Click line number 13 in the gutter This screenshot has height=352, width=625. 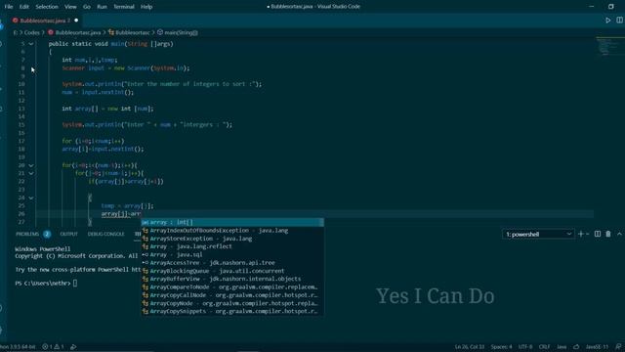pos(21,109)
